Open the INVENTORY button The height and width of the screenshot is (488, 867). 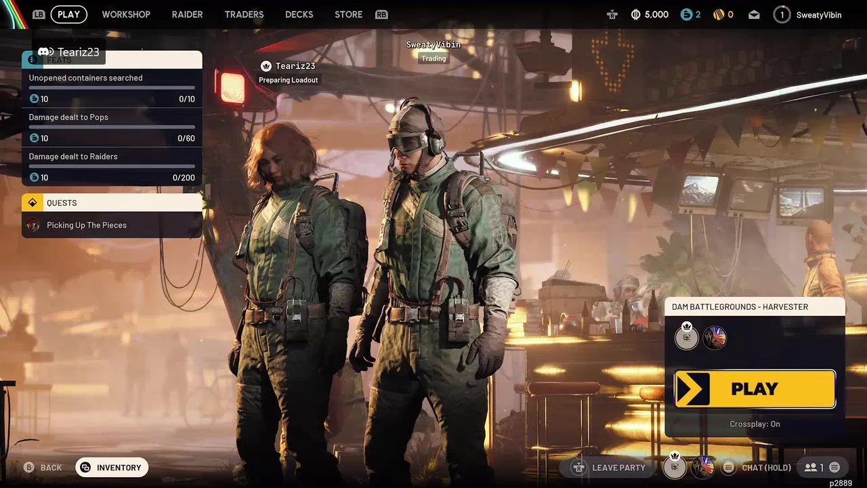pos(112,468)
